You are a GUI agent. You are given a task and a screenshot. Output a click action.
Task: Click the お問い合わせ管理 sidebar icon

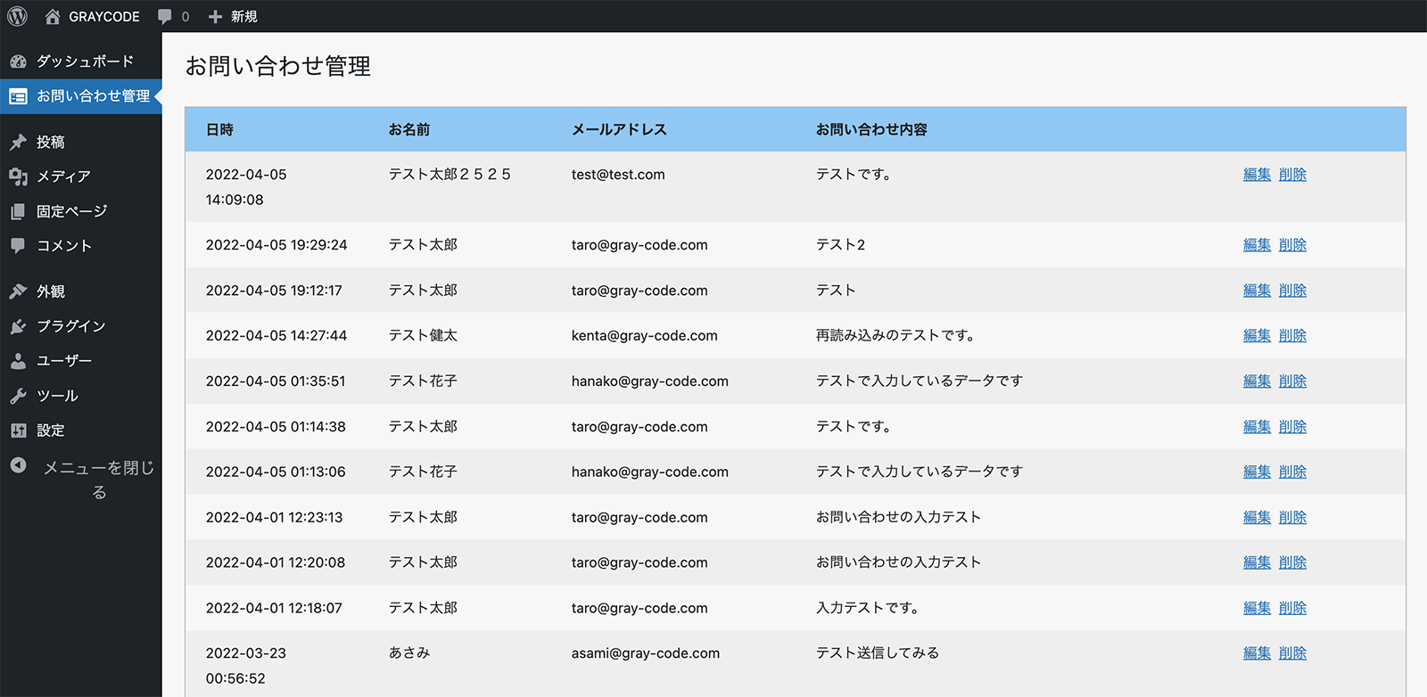click(18, 96)
